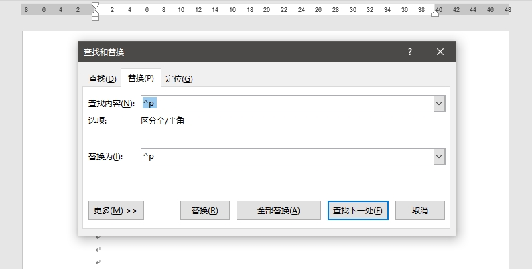Click the 查找下一处(F) button
532x269 pixels.
click(358, 210)
